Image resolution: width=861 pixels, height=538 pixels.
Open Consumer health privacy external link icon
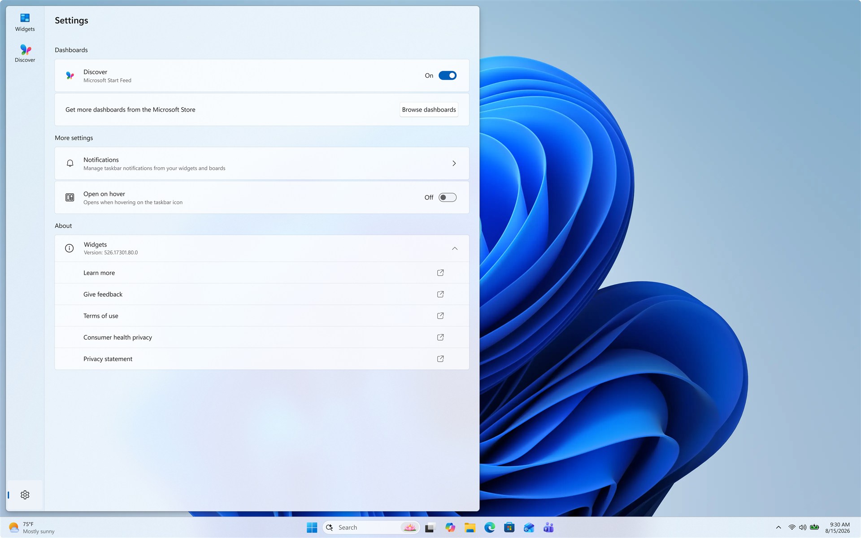coord(440,337)
